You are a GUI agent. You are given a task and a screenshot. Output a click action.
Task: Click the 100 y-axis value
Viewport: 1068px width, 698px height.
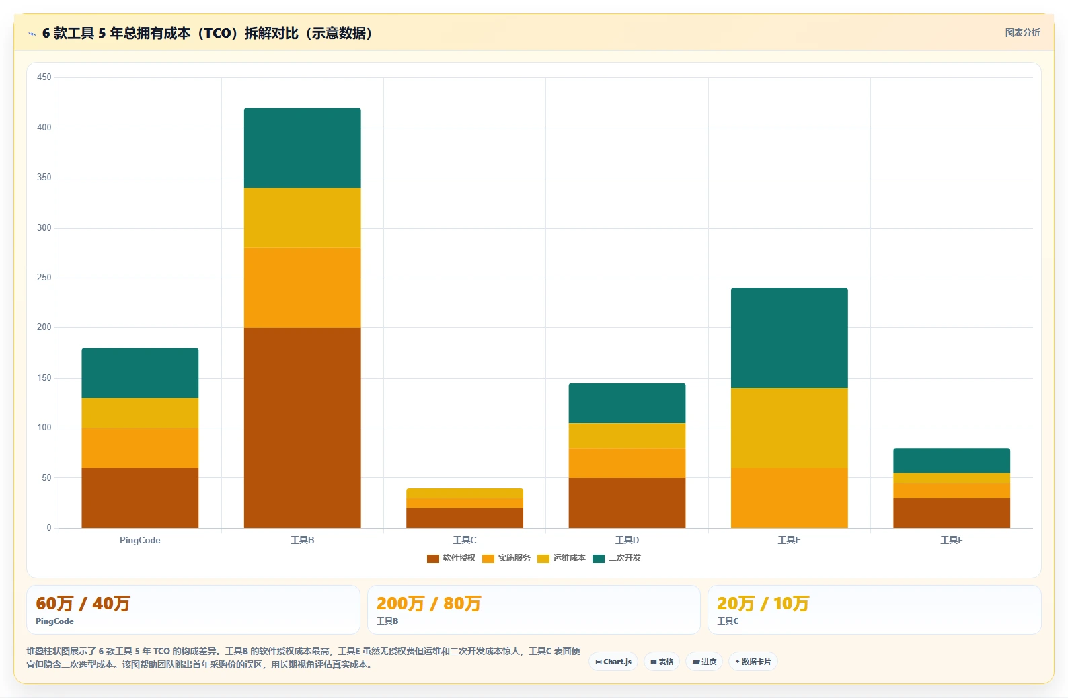click(44, 428)
